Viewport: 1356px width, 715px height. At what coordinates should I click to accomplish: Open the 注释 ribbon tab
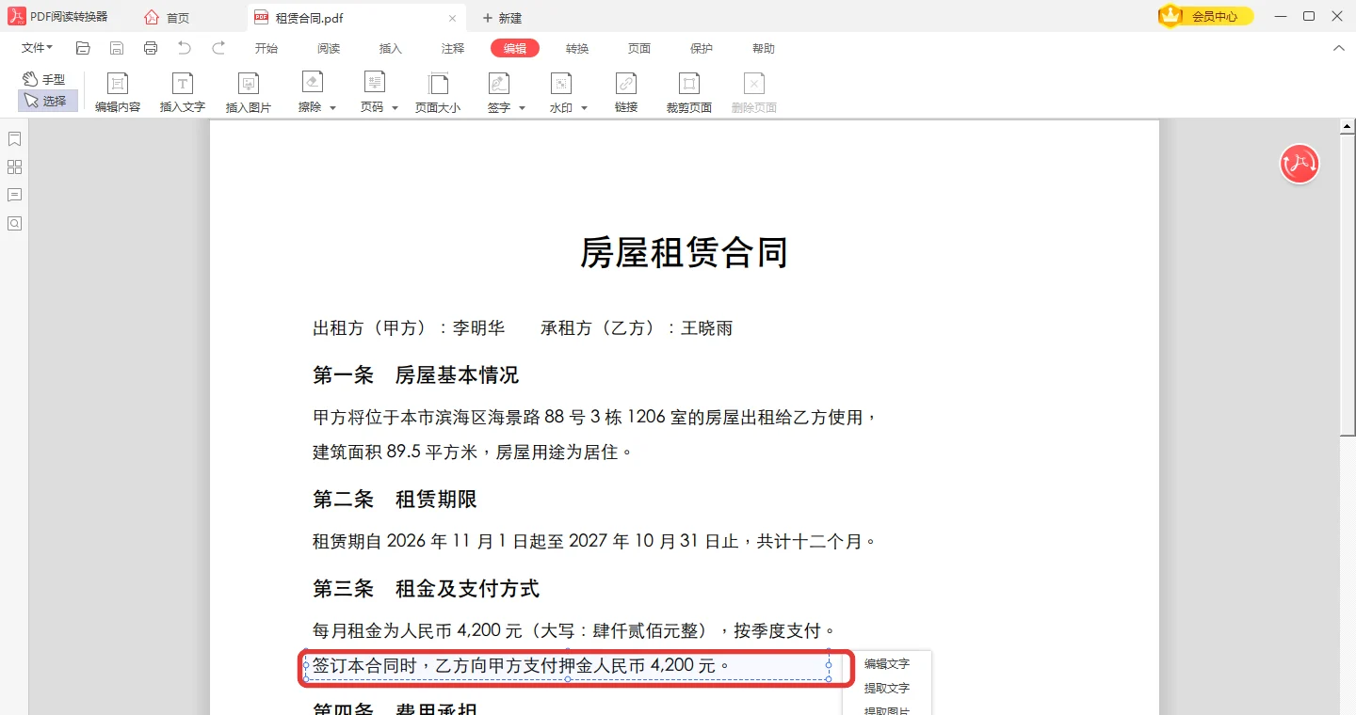[x=453, y=48]
